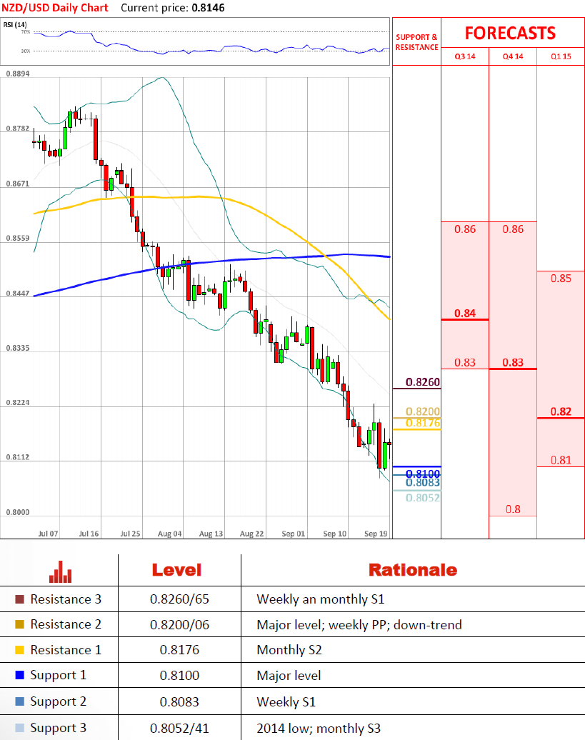Click the RSI (14) indicator label
This screenshot has width=585, height=740.
pyautogui.click(x=15, y=24)
